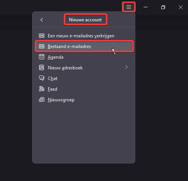Go back using the left chevron arrow

coord(42,20)
